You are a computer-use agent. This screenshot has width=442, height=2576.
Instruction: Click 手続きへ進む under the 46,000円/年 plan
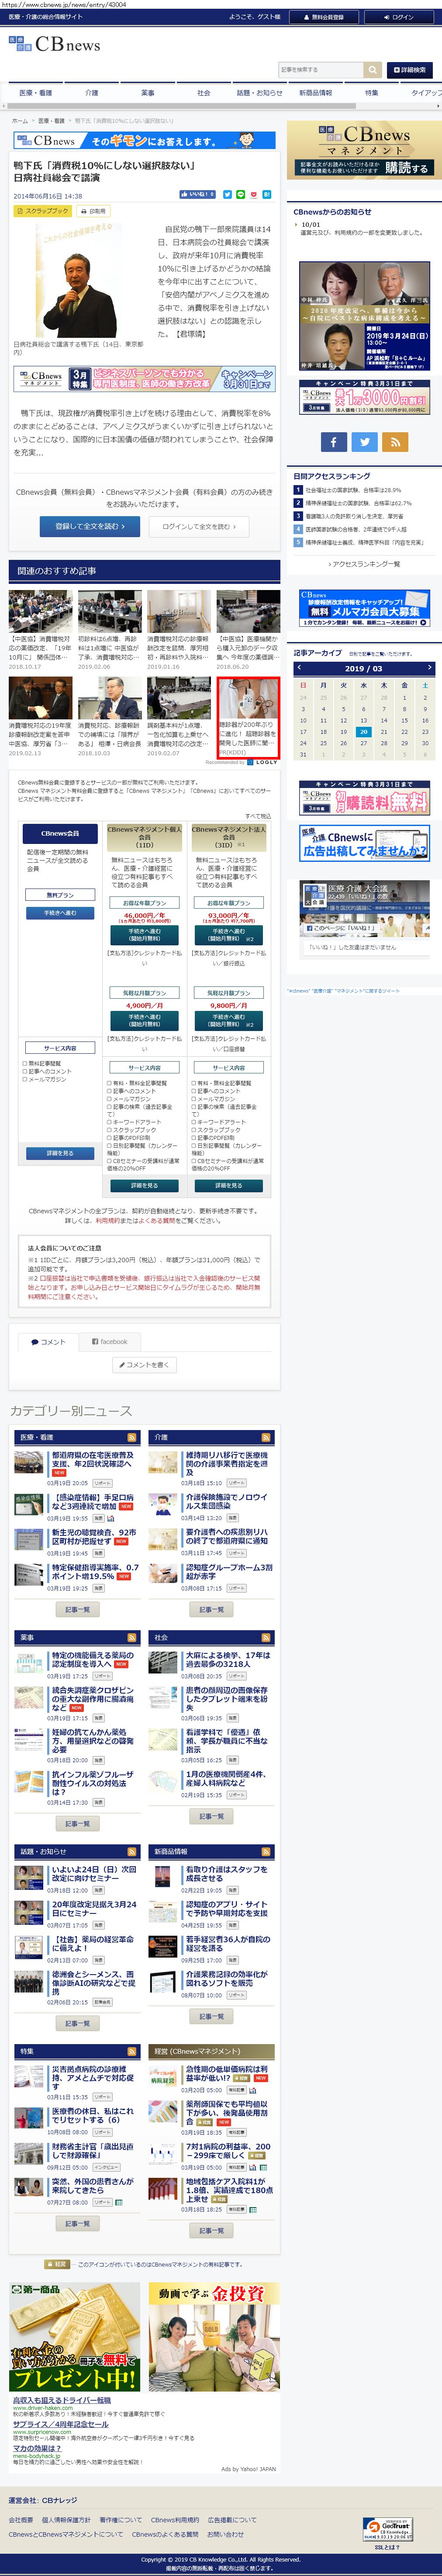pos(144,935)
